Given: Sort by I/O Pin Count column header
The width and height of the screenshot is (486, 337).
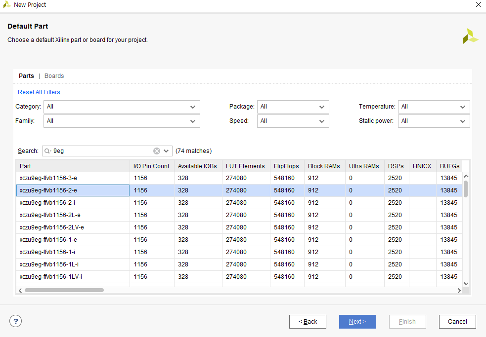Looking at the screenshot, I should [152, 166].
